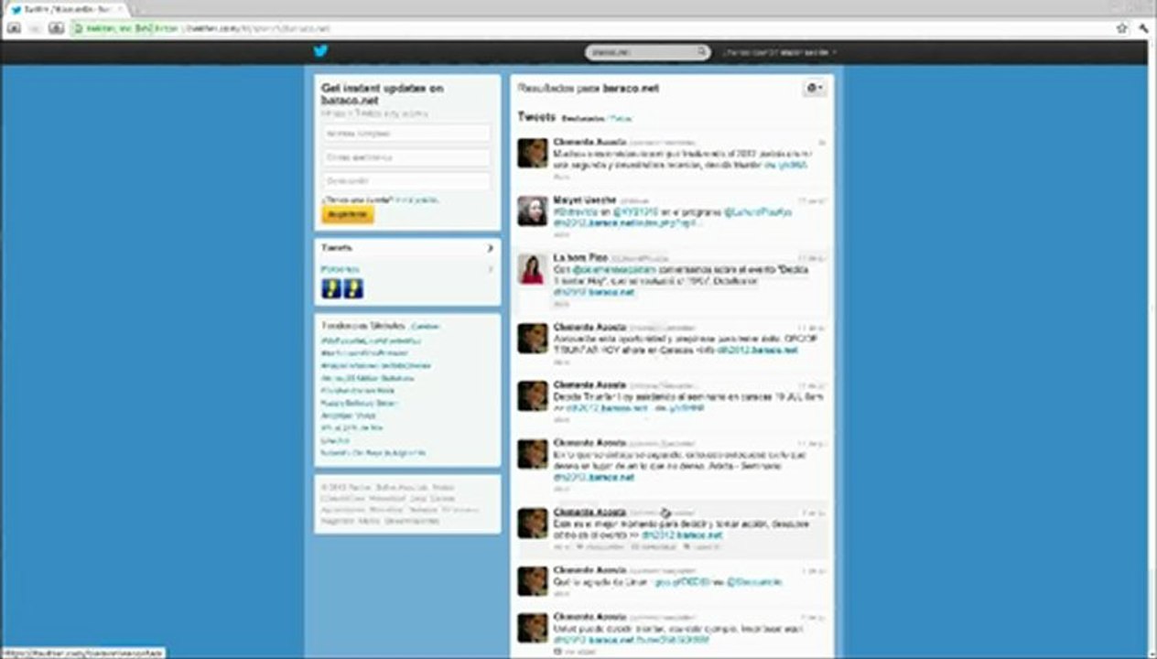Open the last trending topic link
The width and height of the screenshot is (1157, 659).
click(x=373, y=452)
